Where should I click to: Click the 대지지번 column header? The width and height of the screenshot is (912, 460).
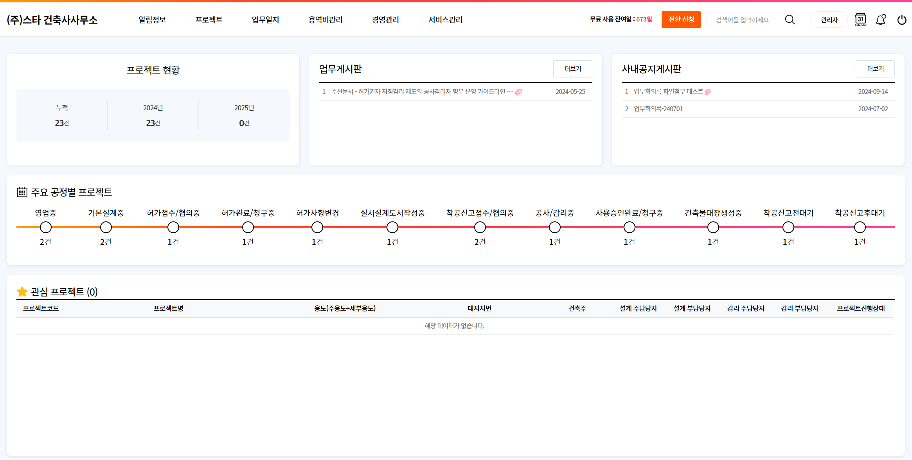point(479,308)
